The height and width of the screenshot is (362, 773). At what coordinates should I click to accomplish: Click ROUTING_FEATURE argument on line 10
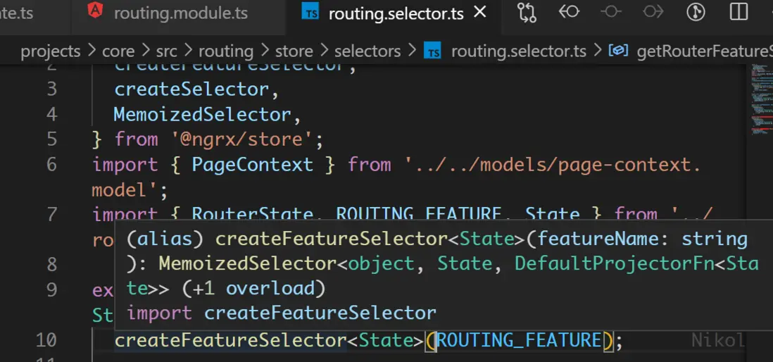click(520, 340)
